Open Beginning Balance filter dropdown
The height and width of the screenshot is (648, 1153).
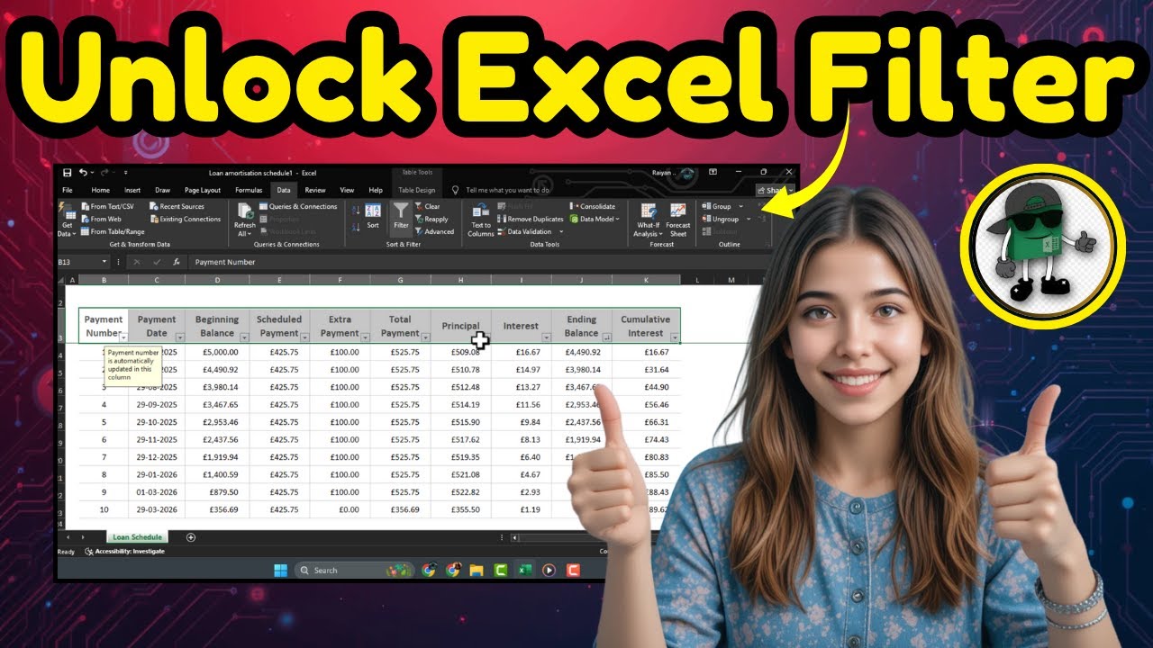pyautogui.click(x=244, y=337)
